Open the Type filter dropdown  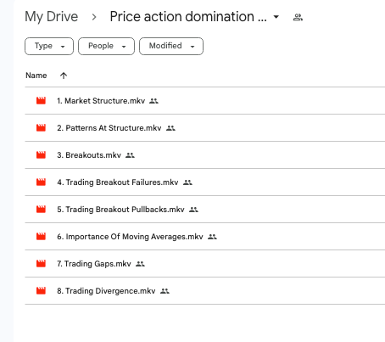(49, 46)
